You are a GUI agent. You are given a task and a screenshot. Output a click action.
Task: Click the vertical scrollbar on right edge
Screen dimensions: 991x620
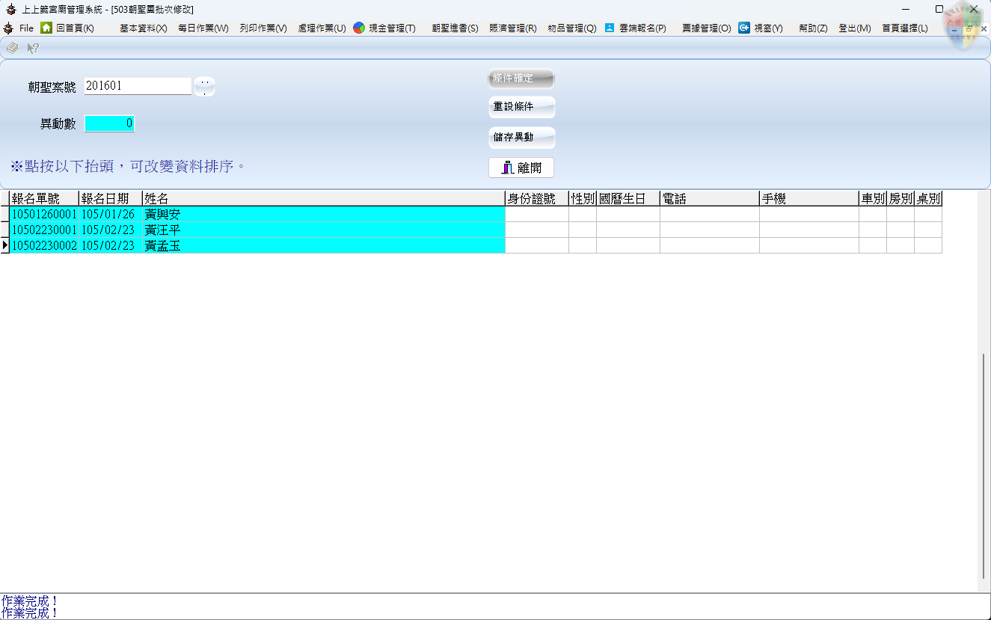pyautogui.click(x=983, y=464)
